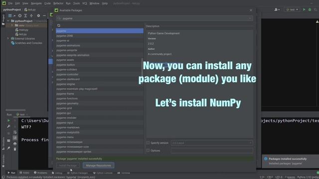319x179 pixels.
Task: Open the VCS menu
Action: [x=85, y=3]
